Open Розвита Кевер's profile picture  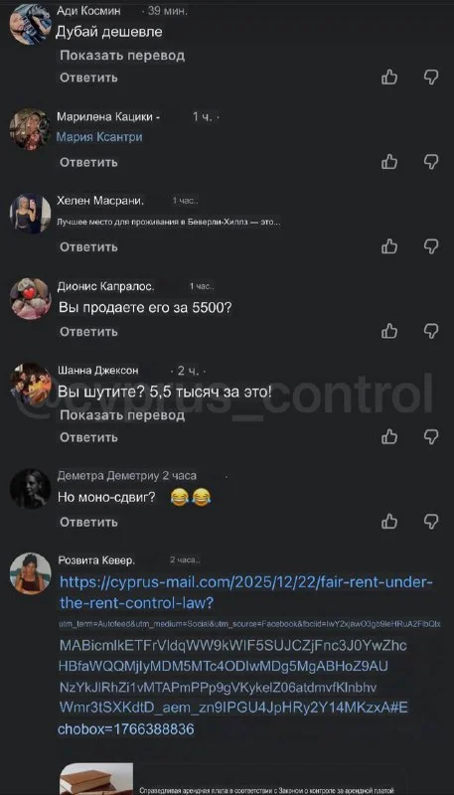coord(31,573)
